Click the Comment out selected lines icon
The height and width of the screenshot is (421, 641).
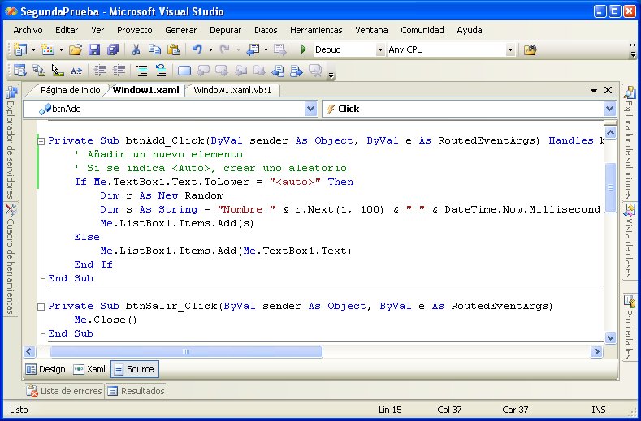click(x=143, y=71)
